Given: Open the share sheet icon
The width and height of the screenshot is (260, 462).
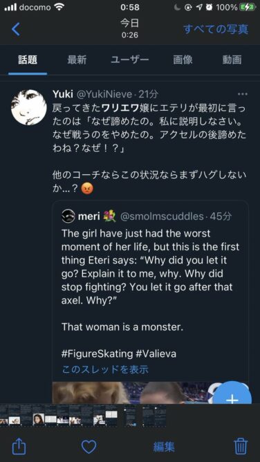Looking at the screenshot, I should point(19,447).
